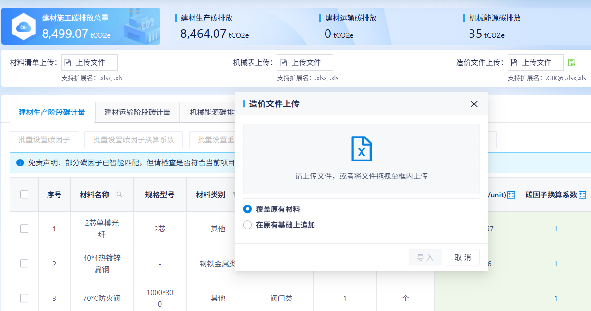Select the 覆盖原有材料 radio option
591x311 pixels.
click(247, 209)
